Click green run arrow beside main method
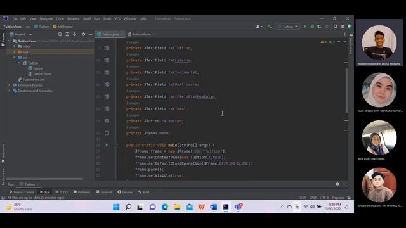 (x=107, y=145)
